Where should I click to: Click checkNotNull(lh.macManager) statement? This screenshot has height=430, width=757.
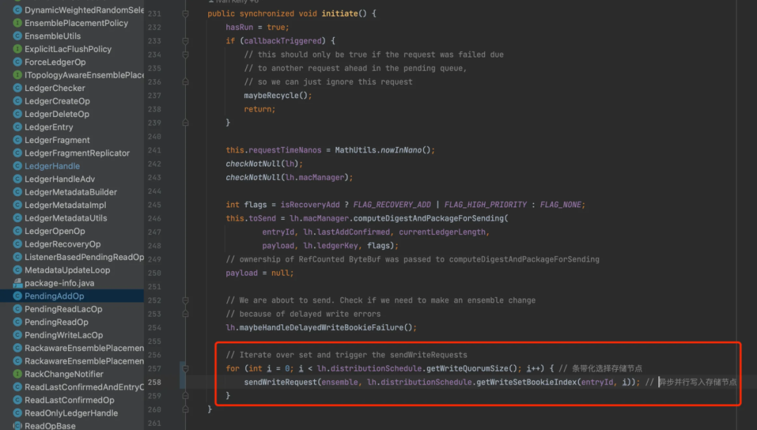(289, 178)
